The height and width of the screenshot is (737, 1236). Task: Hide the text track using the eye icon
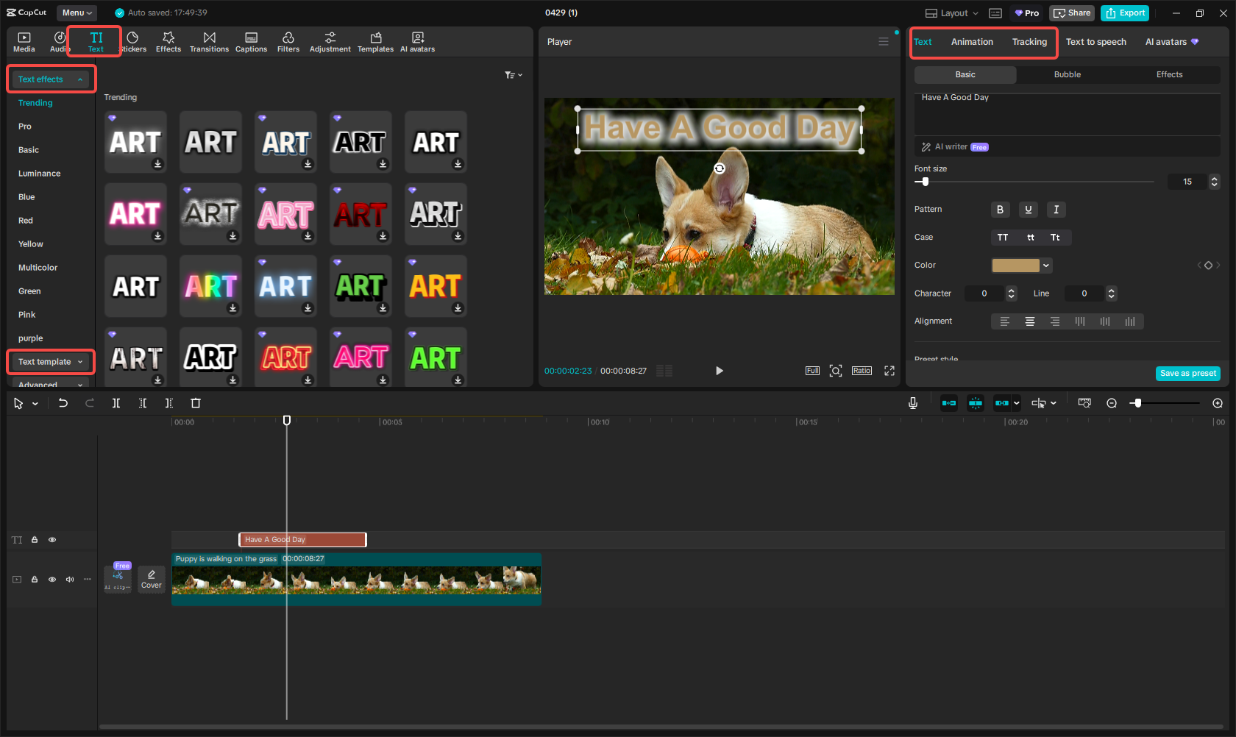pyautogui.click(x=52, y=540)
